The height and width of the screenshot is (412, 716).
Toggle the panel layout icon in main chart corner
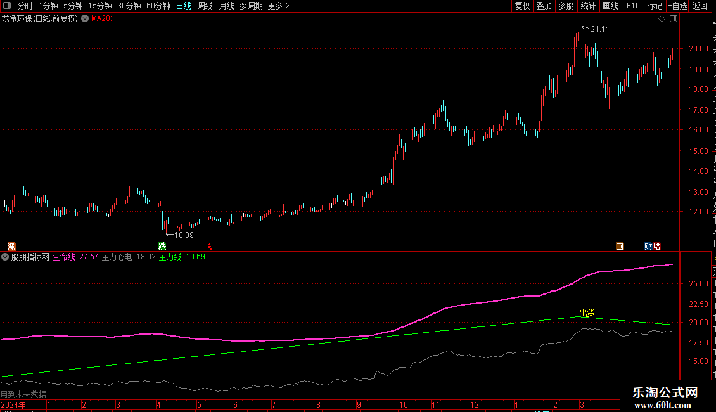click(x=674, y=19)
